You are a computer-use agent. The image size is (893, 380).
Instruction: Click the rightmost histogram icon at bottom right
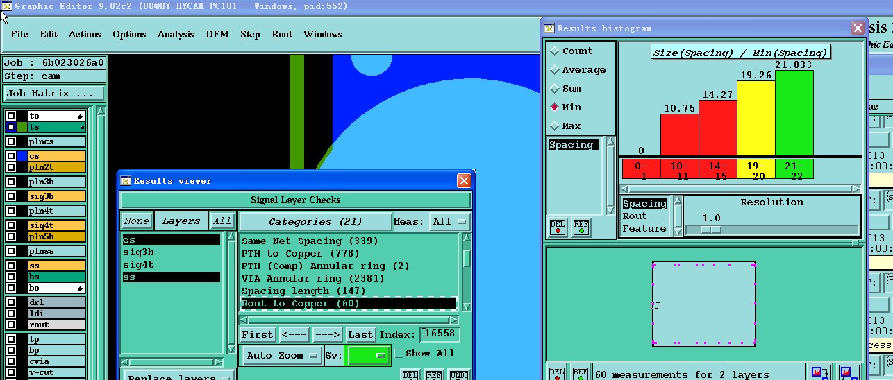[849, 373]
